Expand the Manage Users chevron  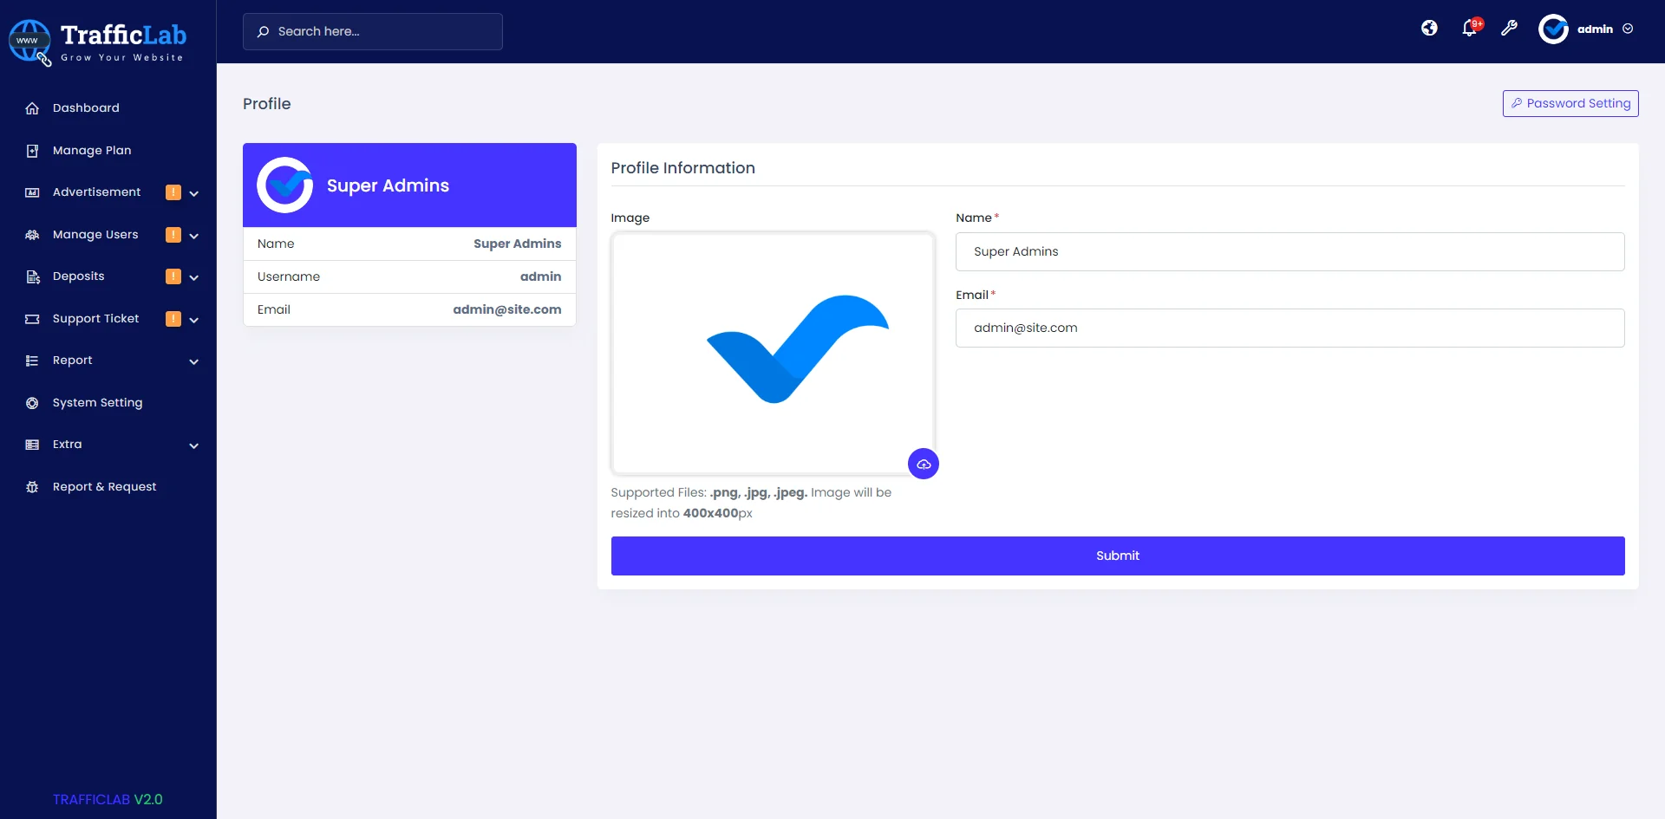194,236
